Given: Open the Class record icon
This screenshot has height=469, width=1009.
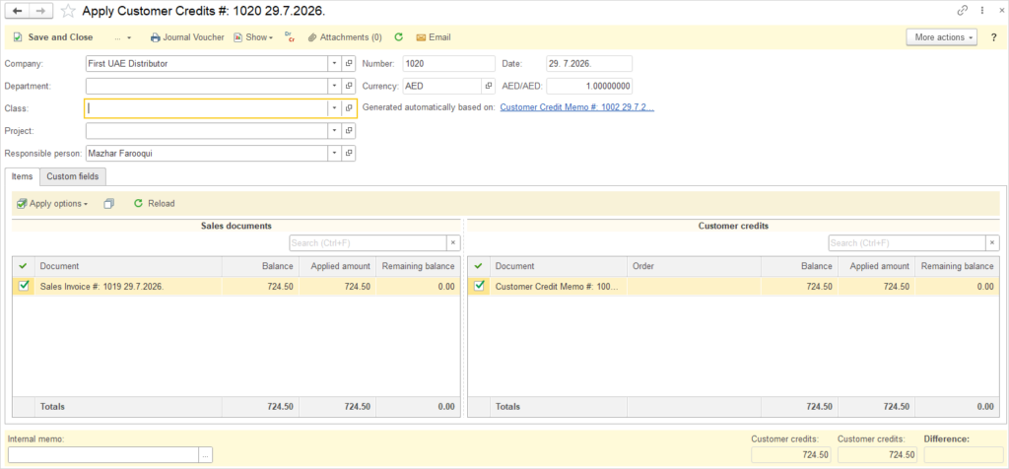Looking at the screenshot, I should (x=348, y=108).
